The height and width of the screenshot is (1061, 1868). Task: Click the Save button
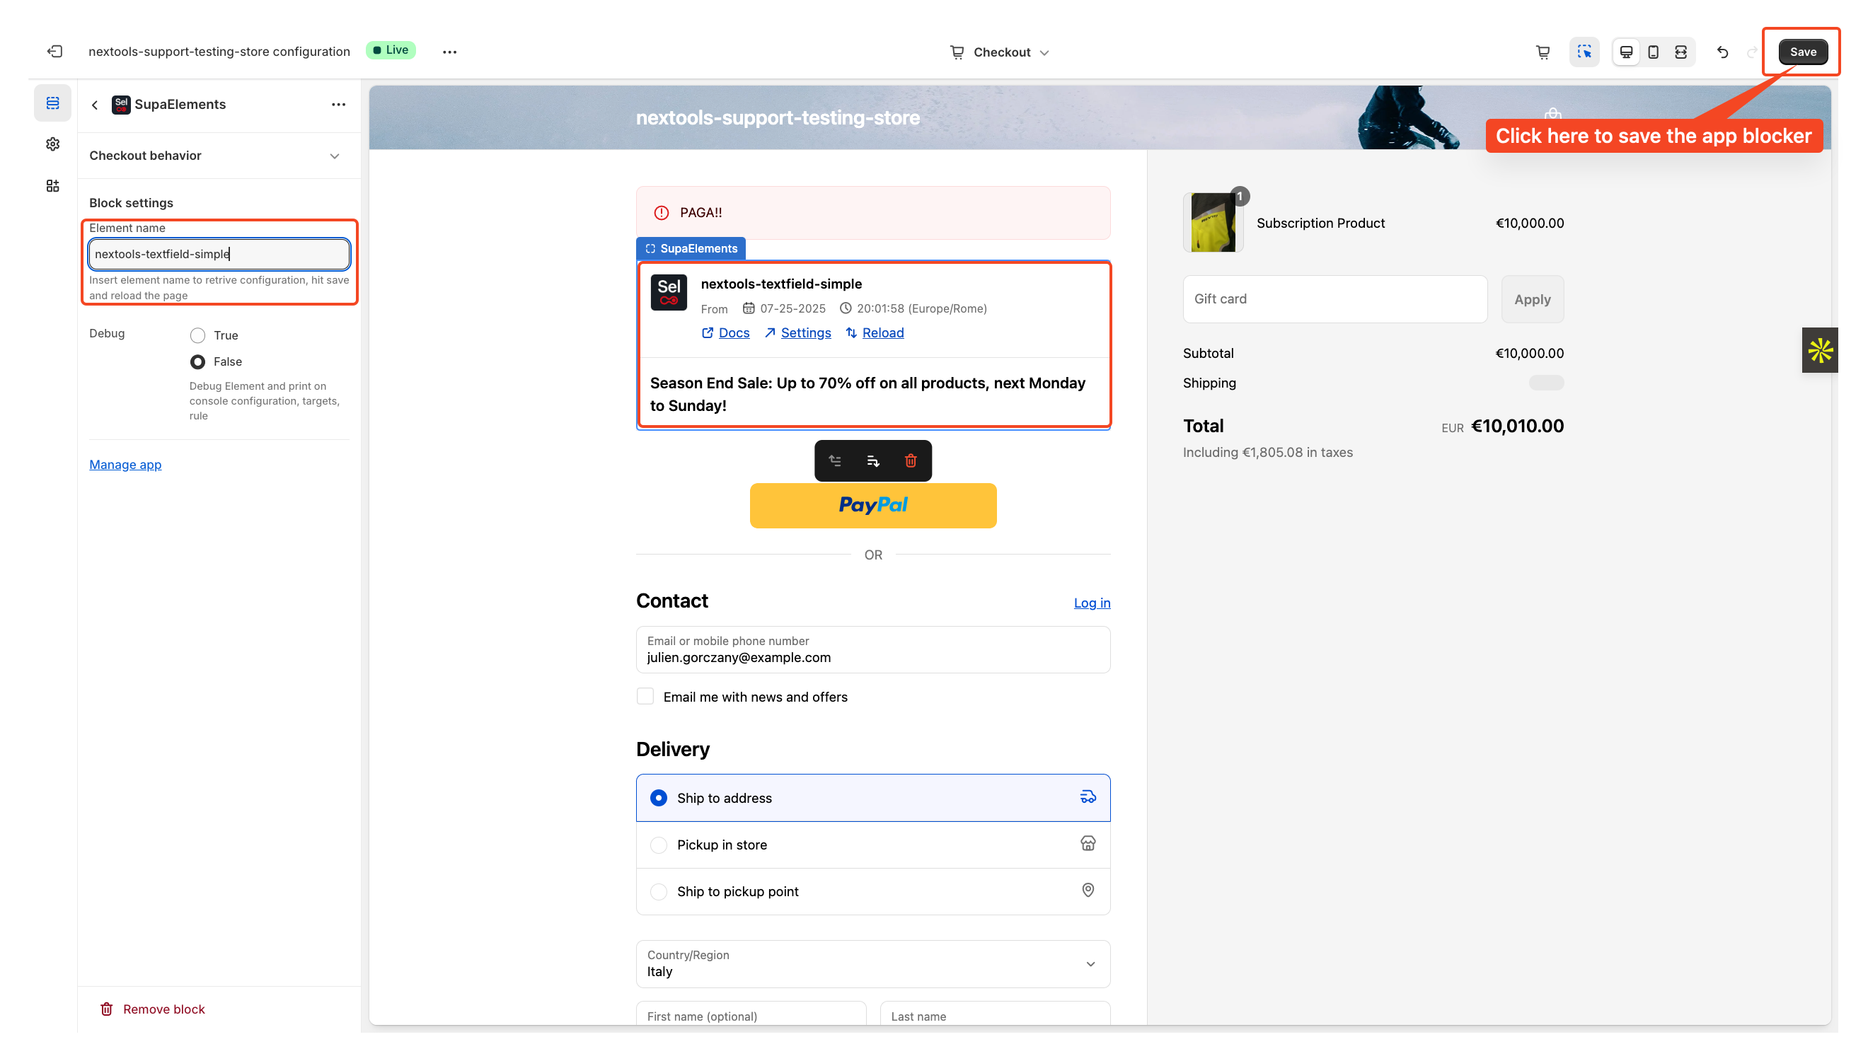point(1802,52)
